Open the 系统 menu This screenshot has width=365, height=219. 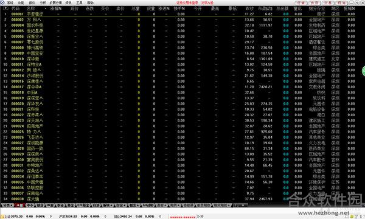[x=10, y=3]
